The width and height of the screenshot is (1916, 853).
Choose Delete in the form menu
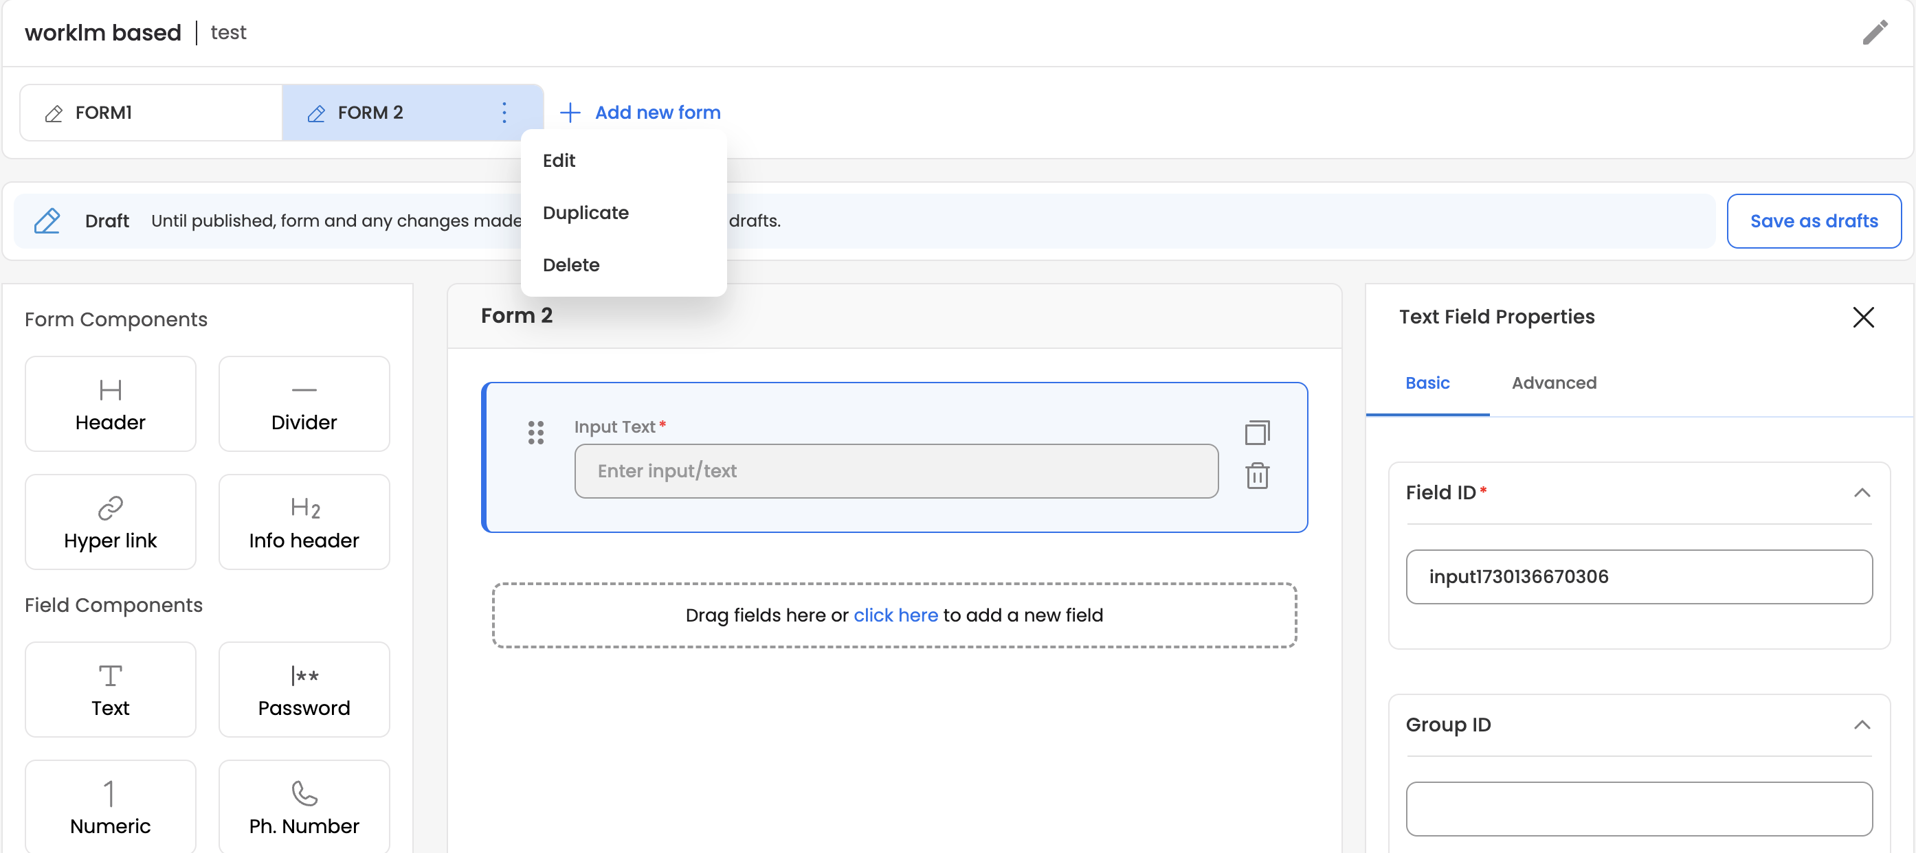pyautogui.click(x=570, y=264)
